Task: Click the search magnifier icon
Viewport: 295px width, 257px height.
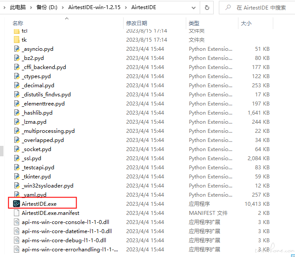Action: tap(228, 7)
